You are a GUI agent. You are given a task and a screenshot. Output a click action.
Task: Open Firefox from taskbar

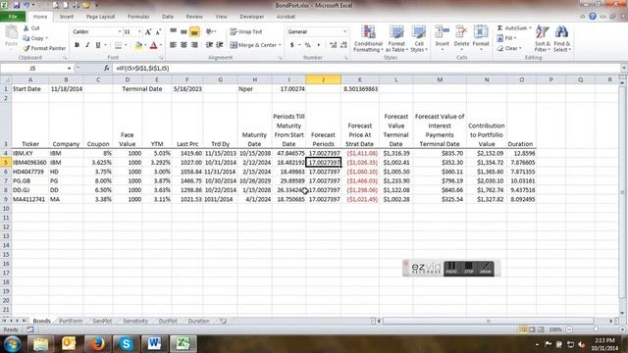97,344
